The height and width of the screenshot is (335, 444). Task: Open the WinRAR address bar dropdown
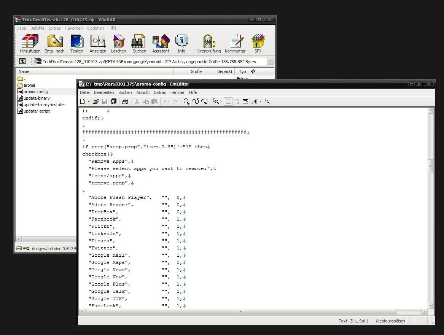point(271,61)
